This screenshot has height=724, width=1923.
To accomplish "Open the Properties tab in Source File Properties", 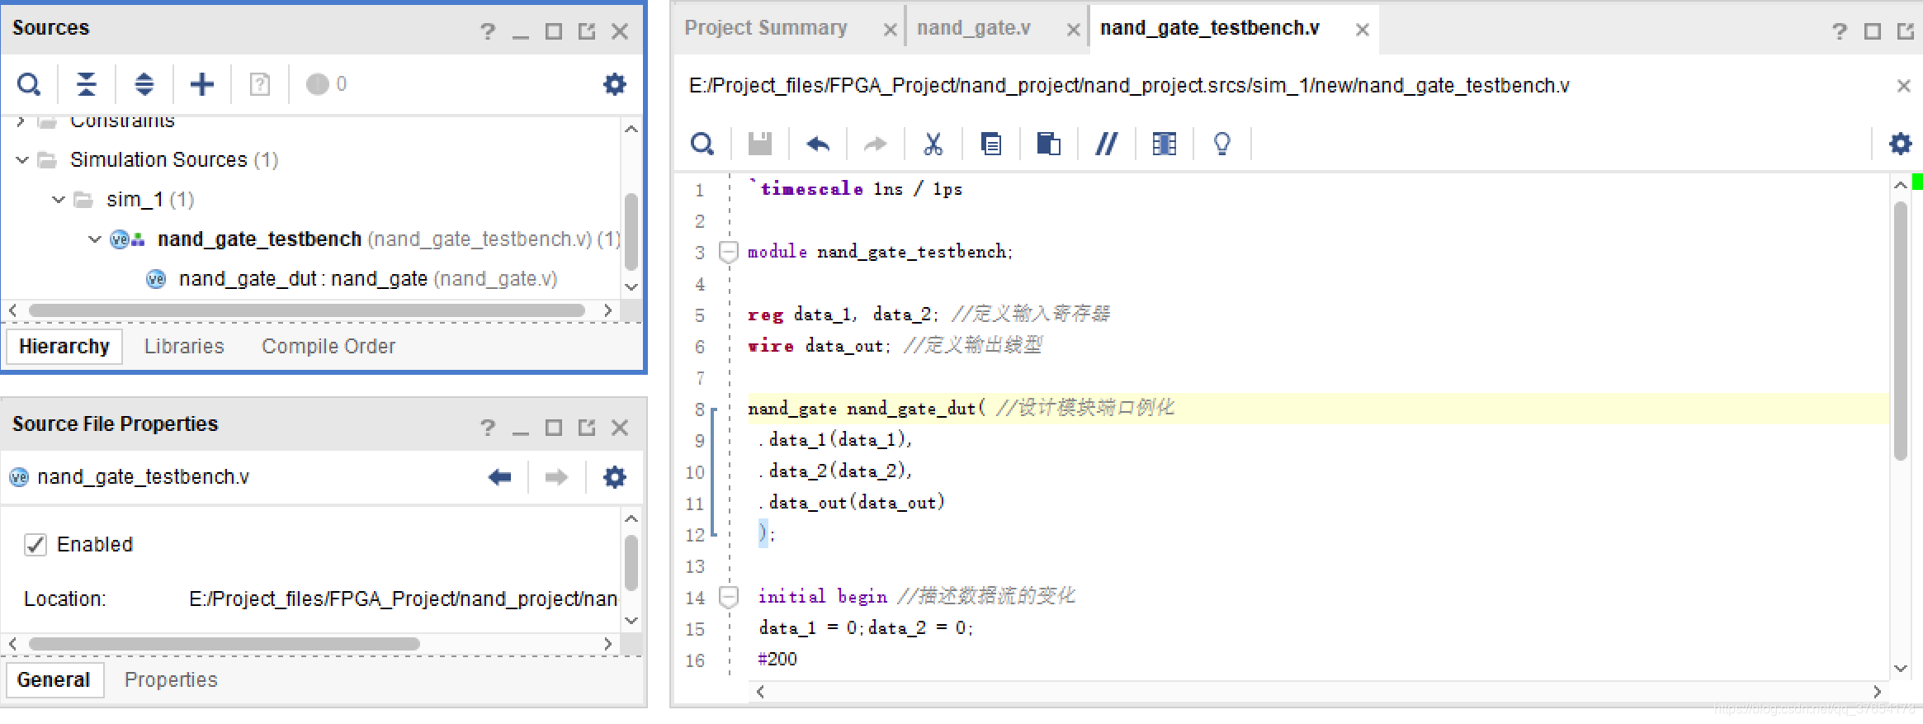I will tap(171, 680).
